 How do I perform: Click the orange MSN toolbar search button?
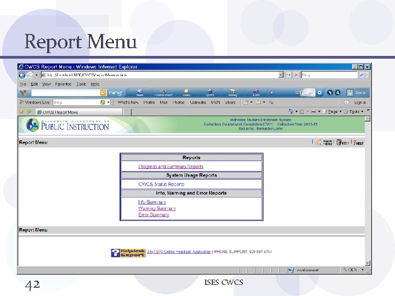tap(103, 93)
